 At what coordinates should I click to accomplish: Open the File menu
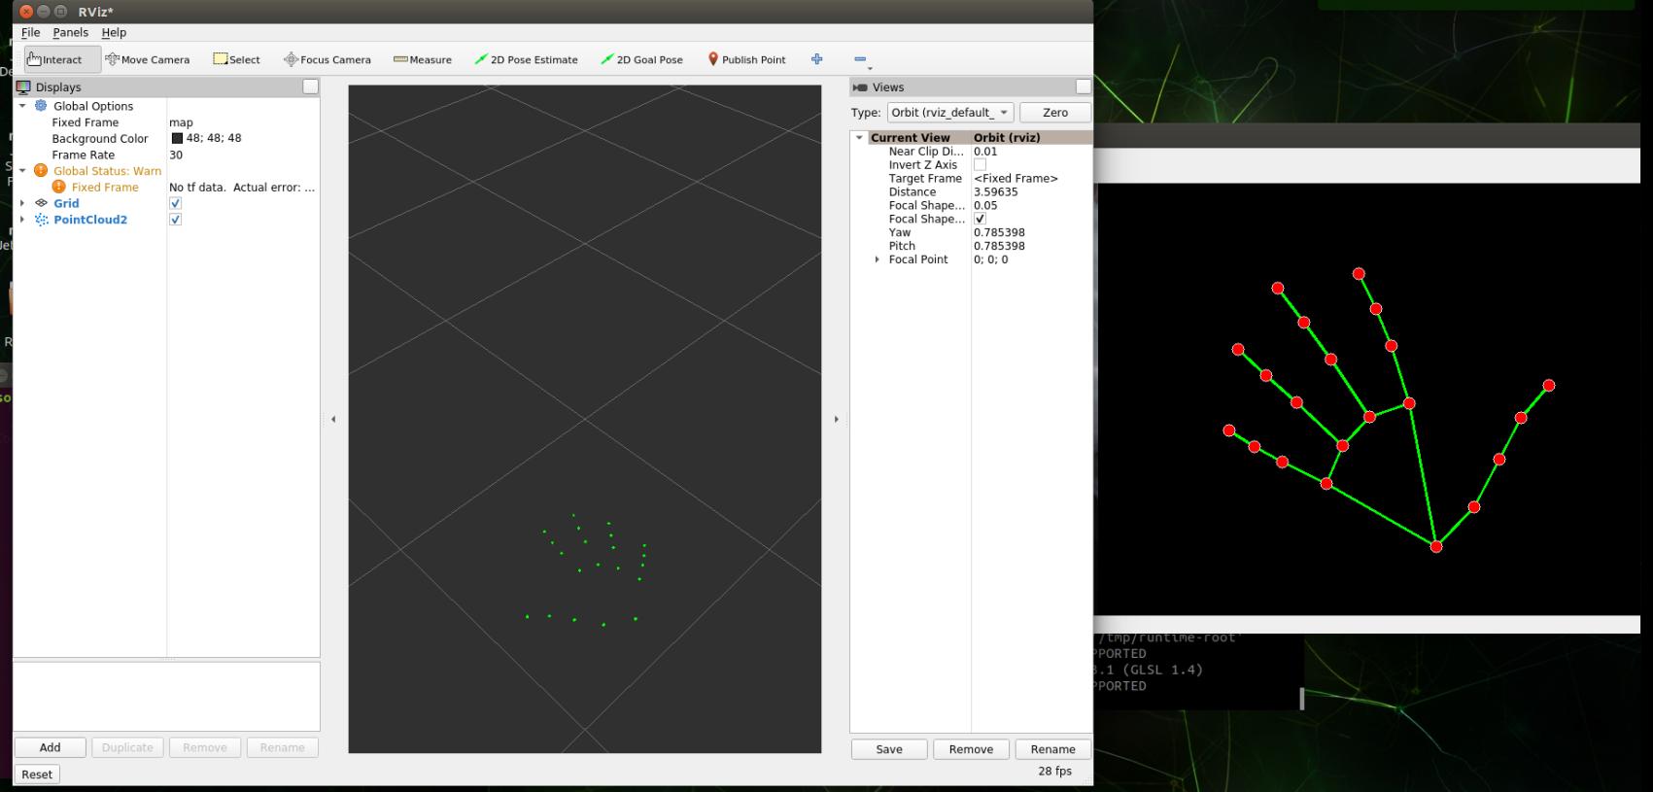coord(31,32)
